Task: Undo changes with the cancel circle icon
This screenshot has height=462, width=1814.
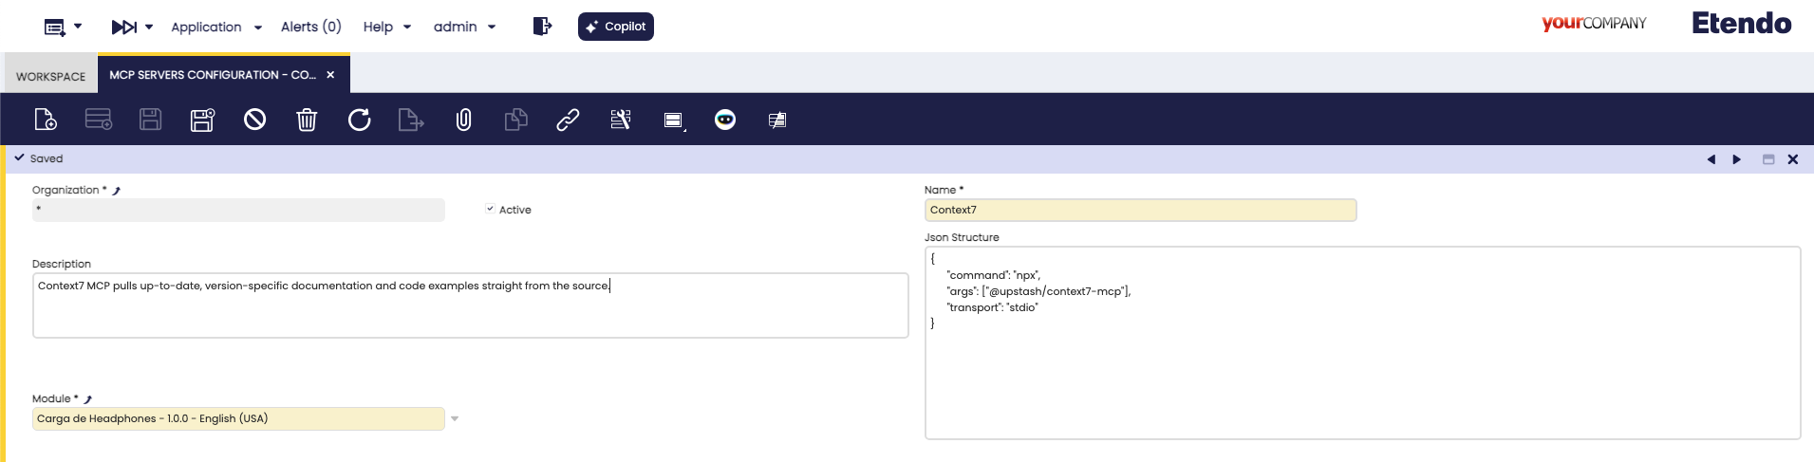Action: 254,120
